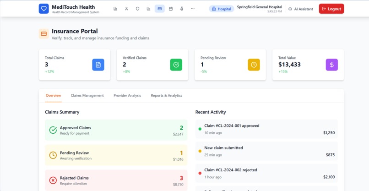Click the orange Insurance Portal card icon
369x191 pixels.
[44, 34]
